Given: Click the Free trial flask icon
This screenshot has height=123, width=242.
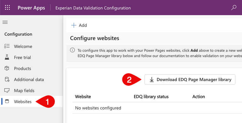Looking at the screenshot, I should (7, 57).
